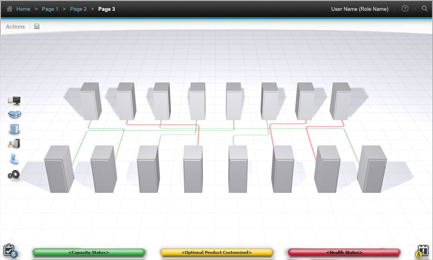This screenshot has width=433, height=260.
Task: Navigate to Page 2 breadcrumb
Action: coord(78,9)
